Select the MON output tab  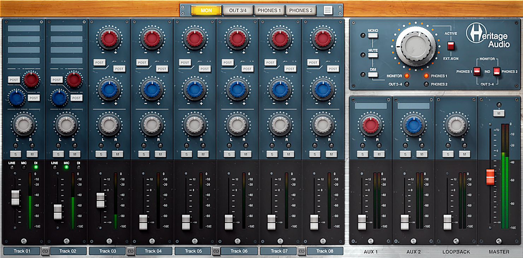pyautogui.click(x=206, y=10)
